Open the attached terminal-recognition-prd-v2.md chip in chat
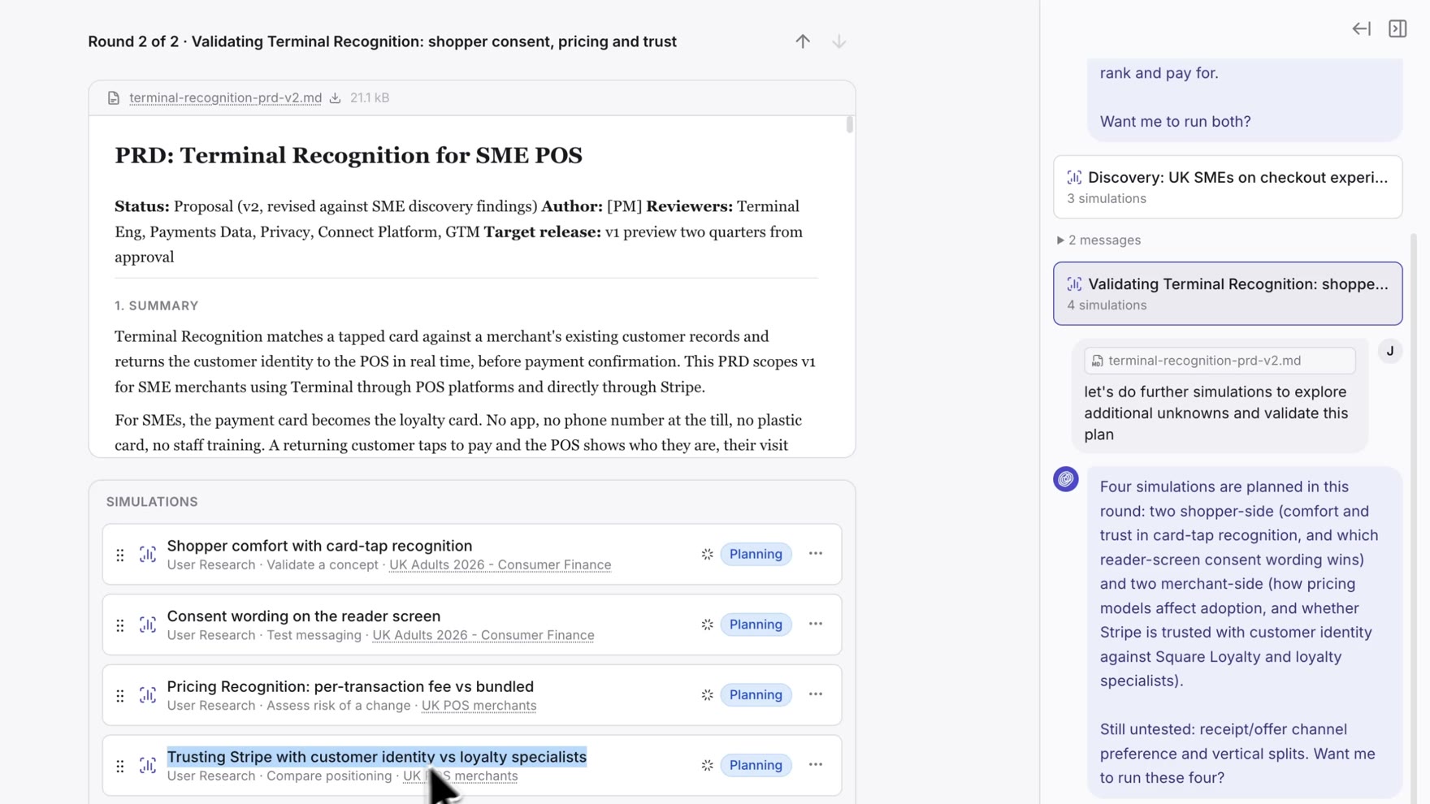1430x804 pixels. [x=1220, y=361]
